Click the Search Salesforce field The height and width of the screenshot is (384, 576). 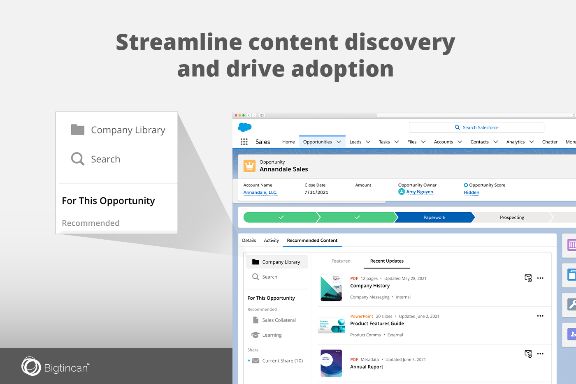click(476, 127)
